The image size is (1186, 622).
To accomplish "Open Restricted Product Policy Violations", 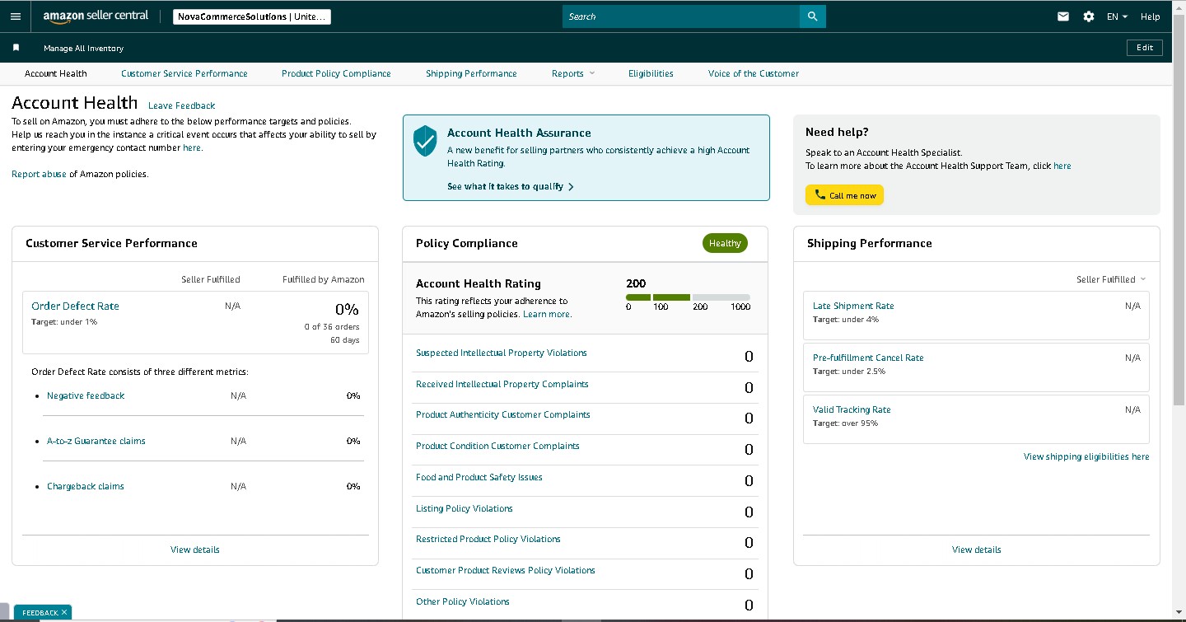I will tap(488, 539).
